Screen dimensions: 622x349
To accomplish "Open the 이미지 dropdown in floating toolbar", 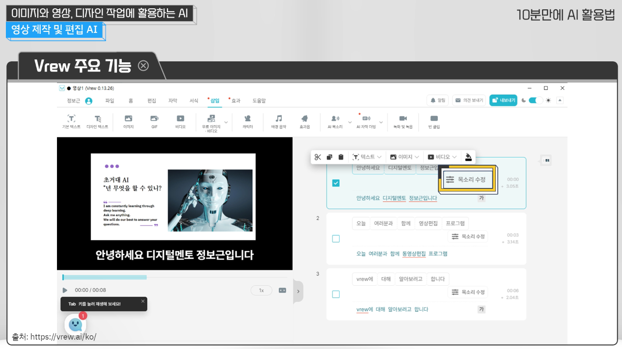I will coord(405,157).
